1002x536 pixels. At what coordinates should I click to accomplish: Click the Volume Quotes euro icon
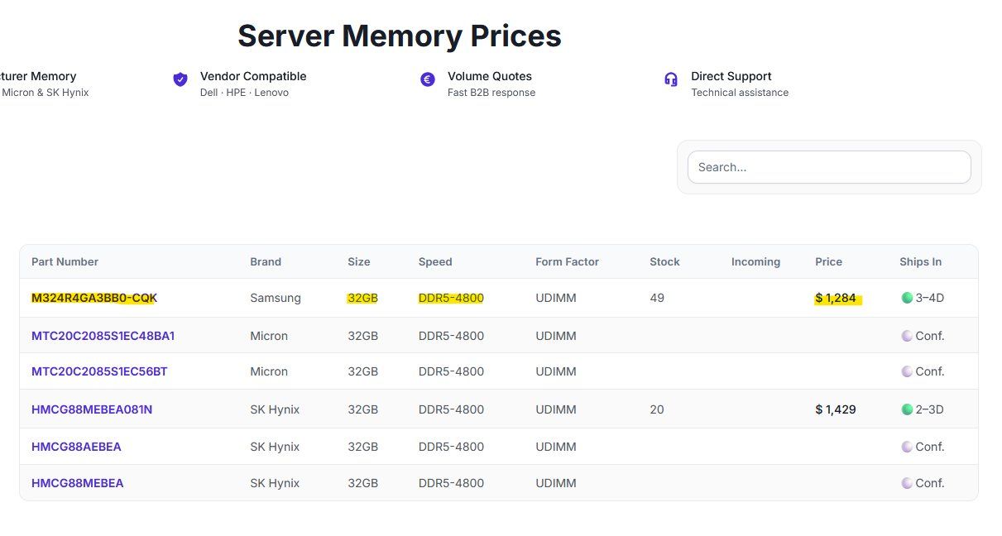coord(428,79)
